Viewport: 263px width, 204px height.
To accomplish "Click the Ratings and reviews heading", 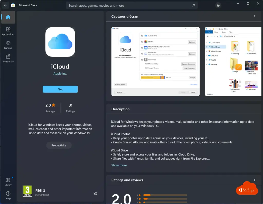I will pyautogui.click(x=127, y=180).
